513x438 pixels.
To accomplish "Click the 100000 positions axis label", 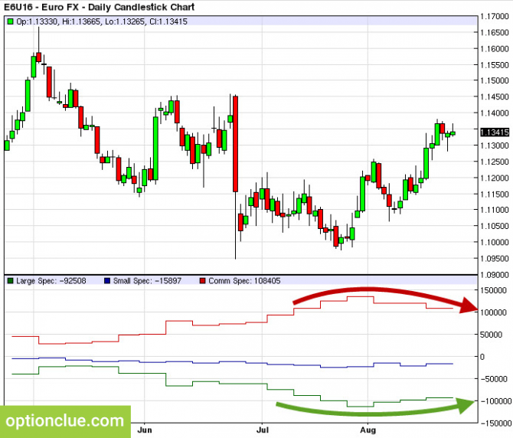I will pos(493,312).
